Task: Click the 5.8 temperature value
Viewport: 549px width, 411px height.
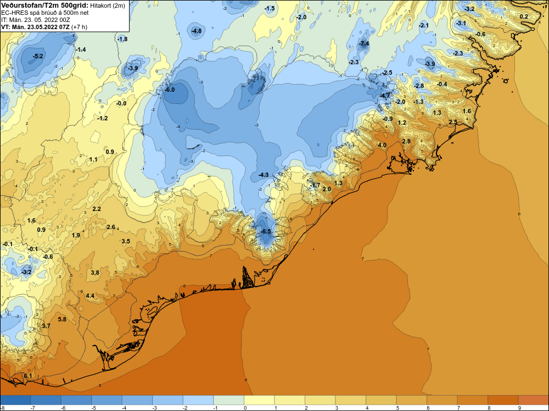Action: 62,319
